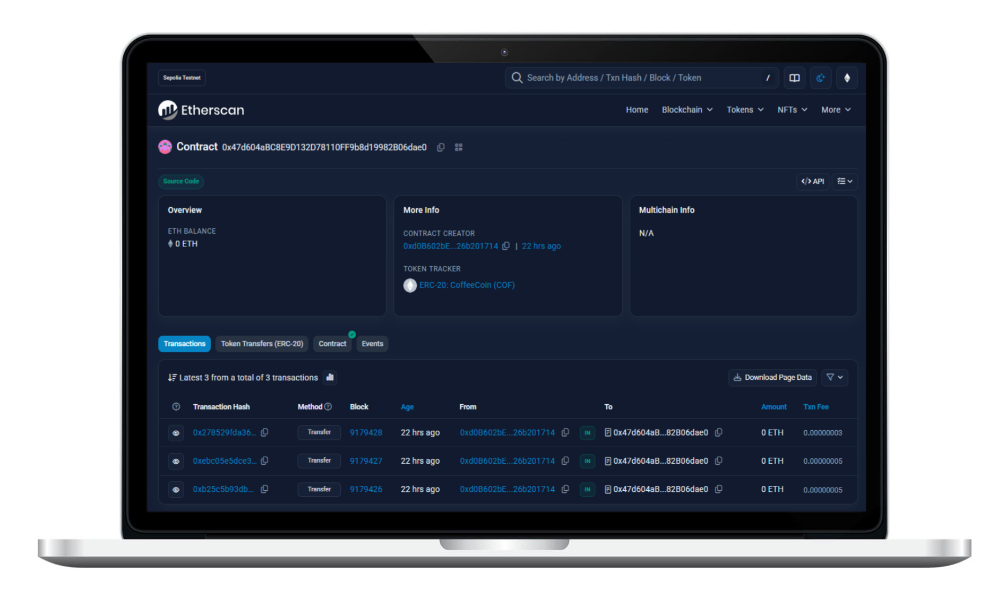Toggle the site theme icon in the top bar

821,78
